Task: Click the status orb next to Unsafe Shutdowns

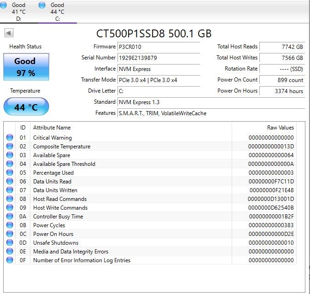Action: 10,243
